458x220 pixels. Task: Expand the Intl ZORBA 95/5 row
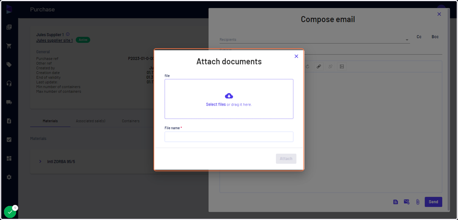click(x=40, y=162)
